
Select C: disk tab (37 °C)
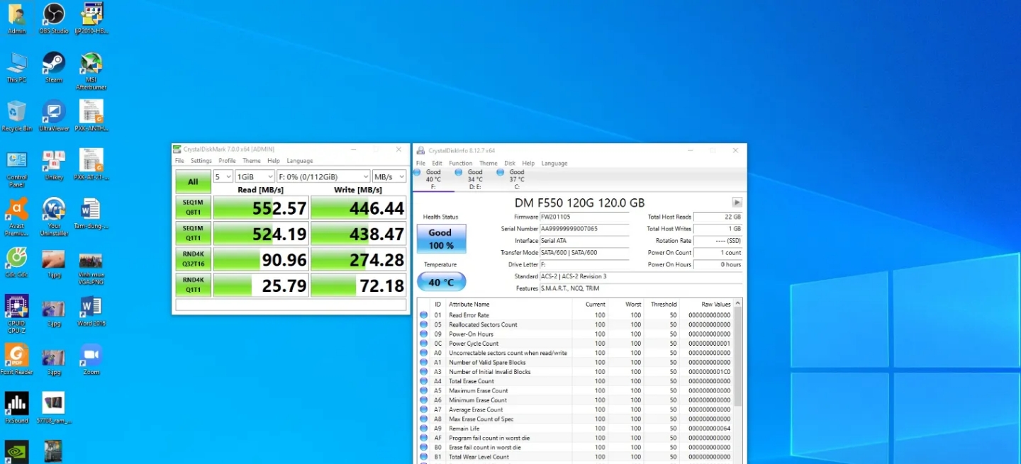pos(517,179)
